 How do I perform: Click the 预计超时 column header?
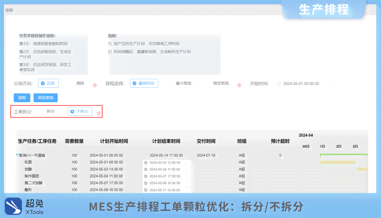pyautogui.click(x=280, y=141)
